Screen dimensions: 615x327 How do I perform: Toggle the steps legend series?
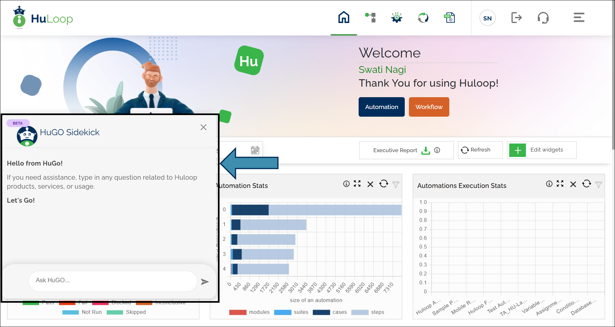point(368,312)
